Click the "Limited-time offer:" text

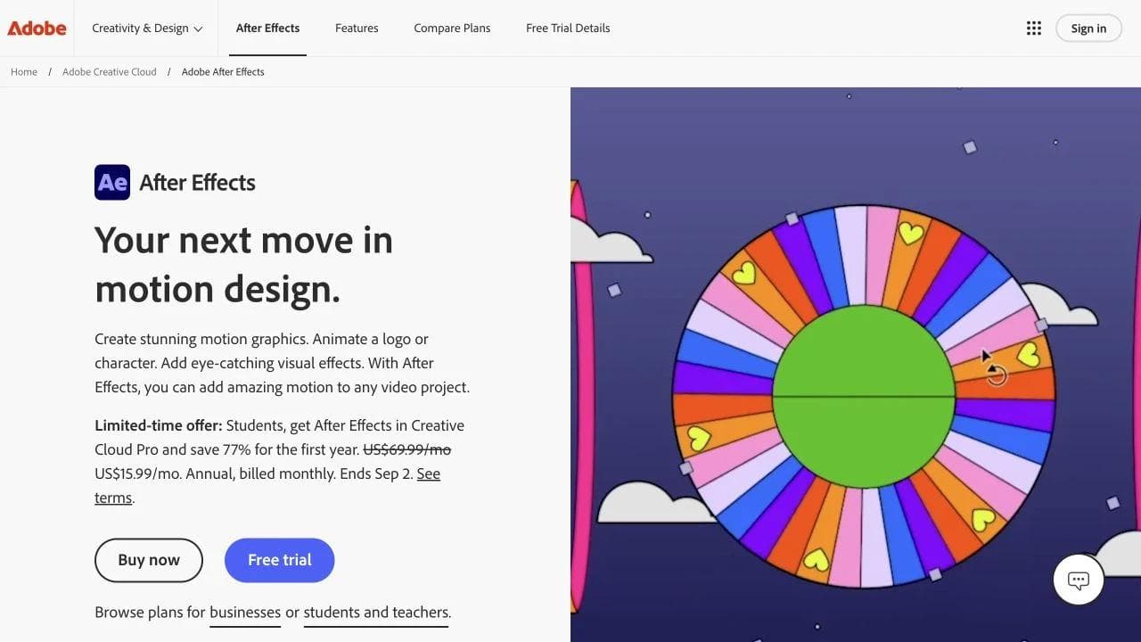[x=159, y=425]
